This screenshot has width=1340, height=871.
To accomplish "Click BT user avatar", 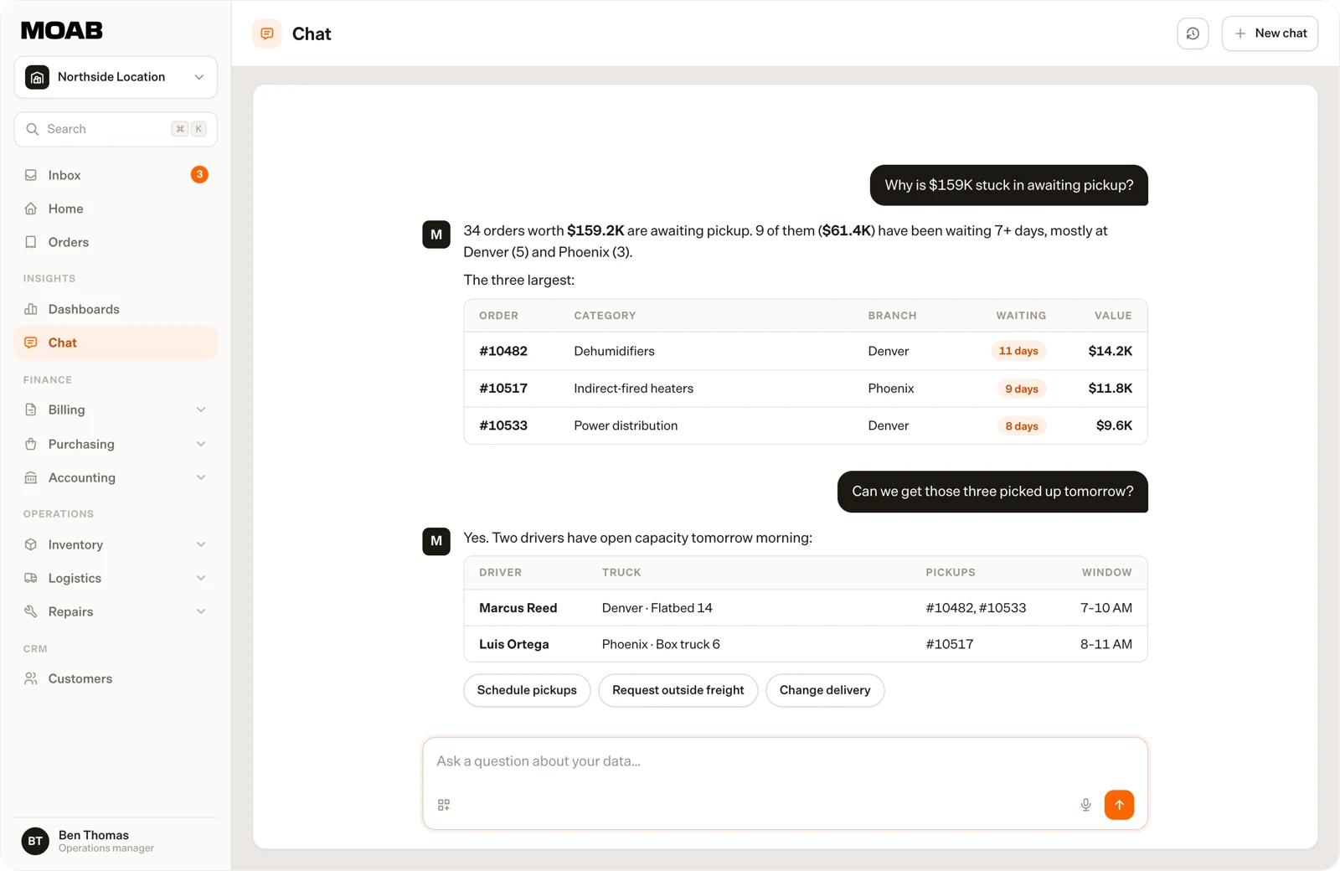I will coord(35,841).
